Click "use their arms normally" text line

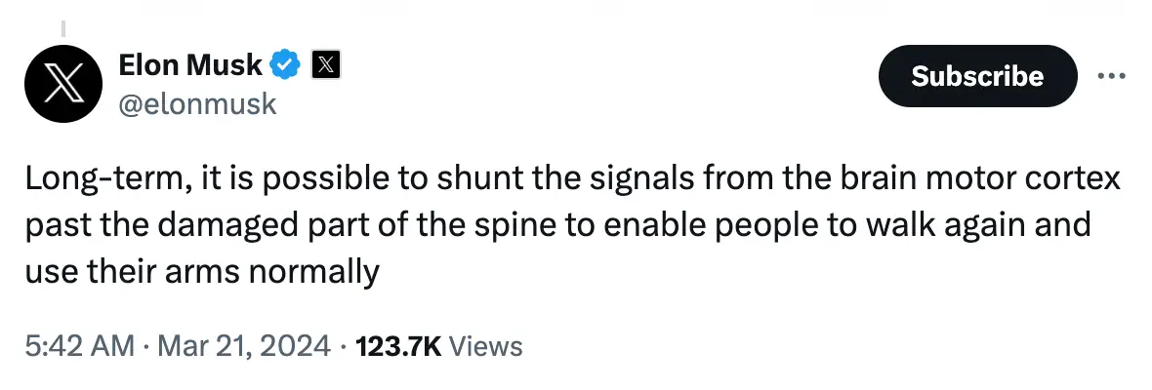click(x=201, y=272)
